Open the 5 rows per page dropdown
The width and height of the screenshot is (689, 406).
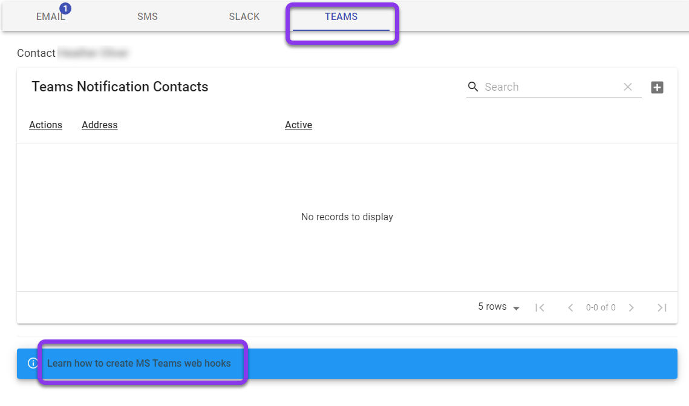coord(498,307)
